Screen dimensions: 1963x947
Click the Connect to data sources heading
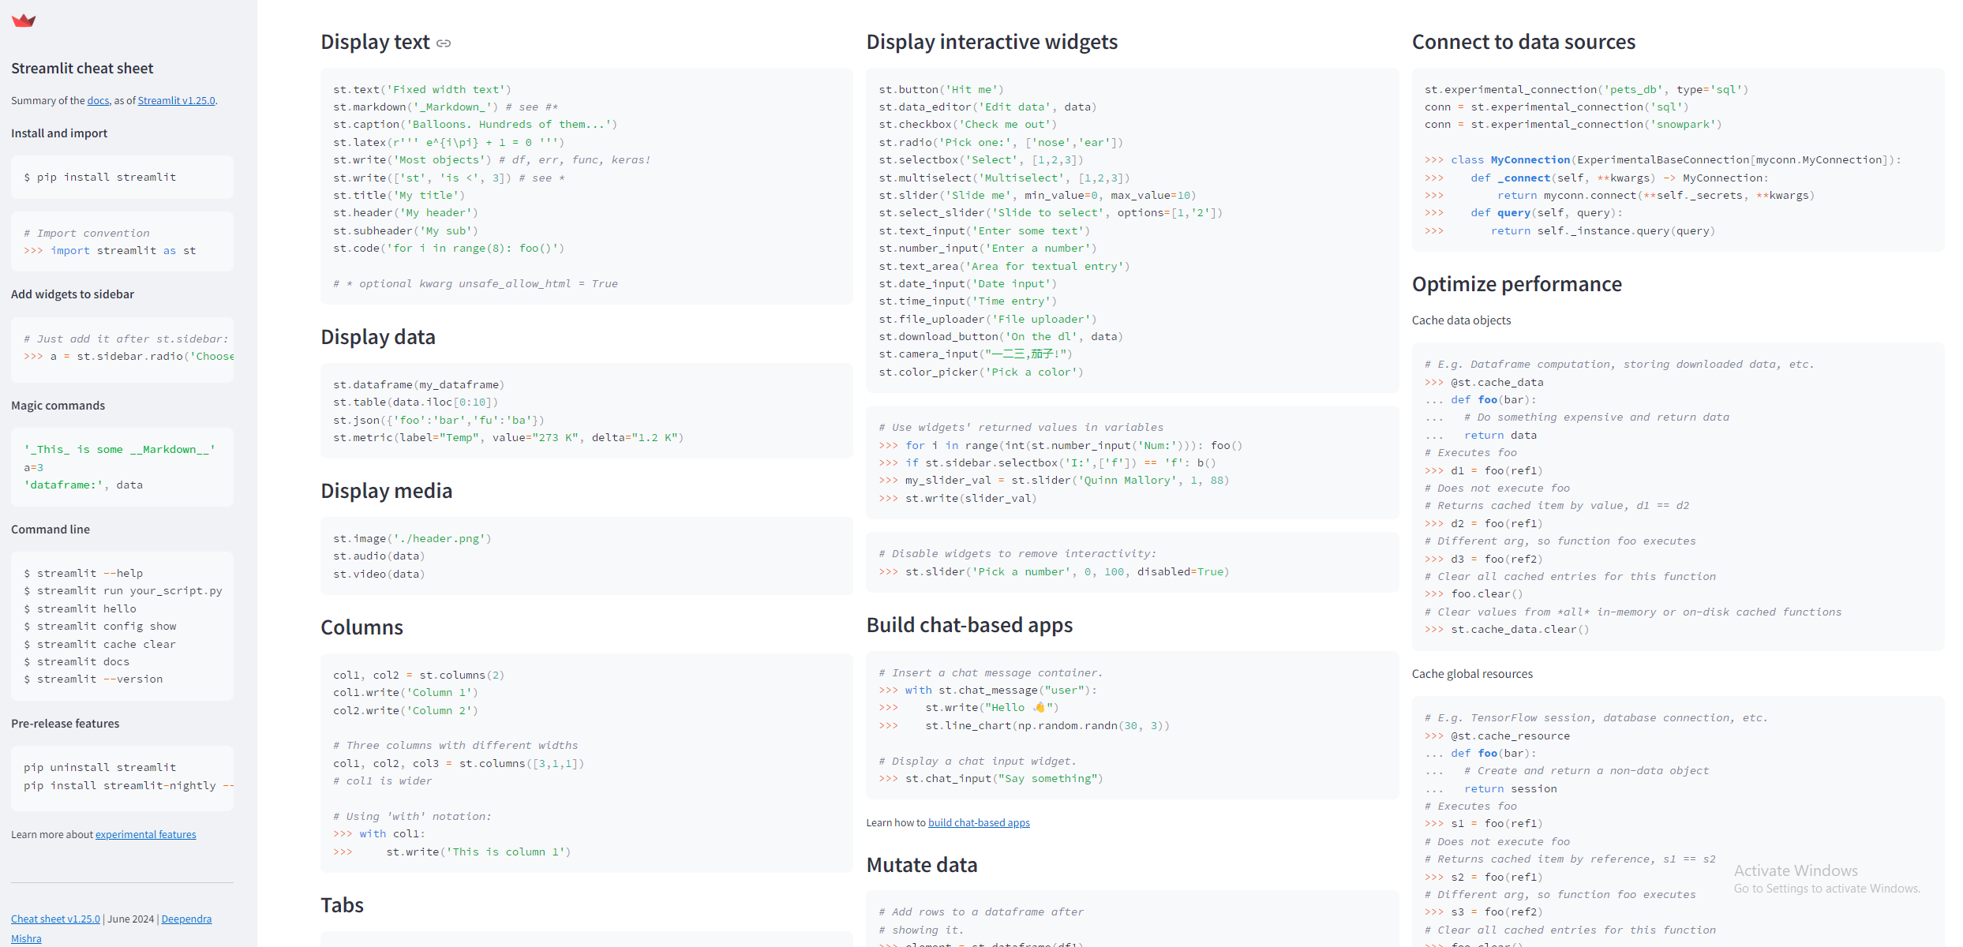coord(1523,42)
